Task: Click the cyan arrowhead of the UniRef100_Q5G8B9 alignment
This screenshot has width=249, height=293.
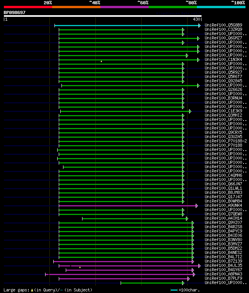Action: point(200,25)
